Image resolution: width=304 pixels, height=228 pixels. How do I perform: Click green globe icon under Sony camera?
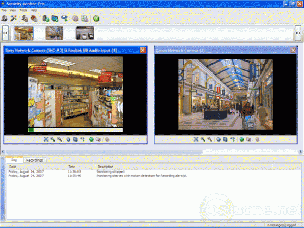(x=91, y=139)
